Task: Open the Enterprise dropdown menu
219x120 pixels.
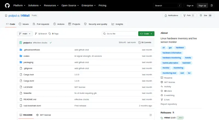Action: [x=88, y=5]
